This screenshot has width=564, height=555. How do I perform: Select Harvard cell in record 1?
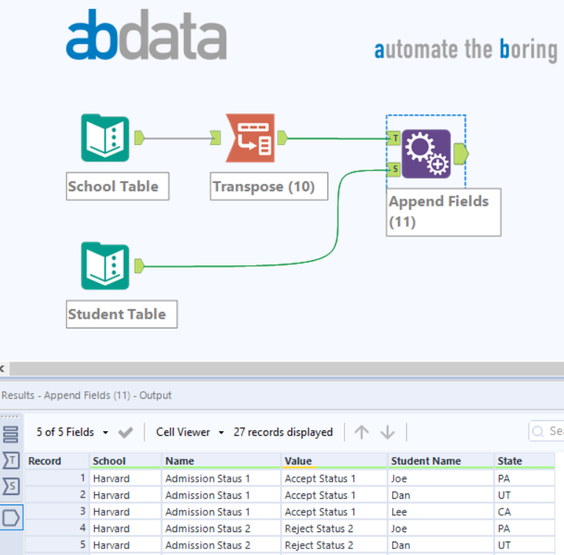(125, 479)
